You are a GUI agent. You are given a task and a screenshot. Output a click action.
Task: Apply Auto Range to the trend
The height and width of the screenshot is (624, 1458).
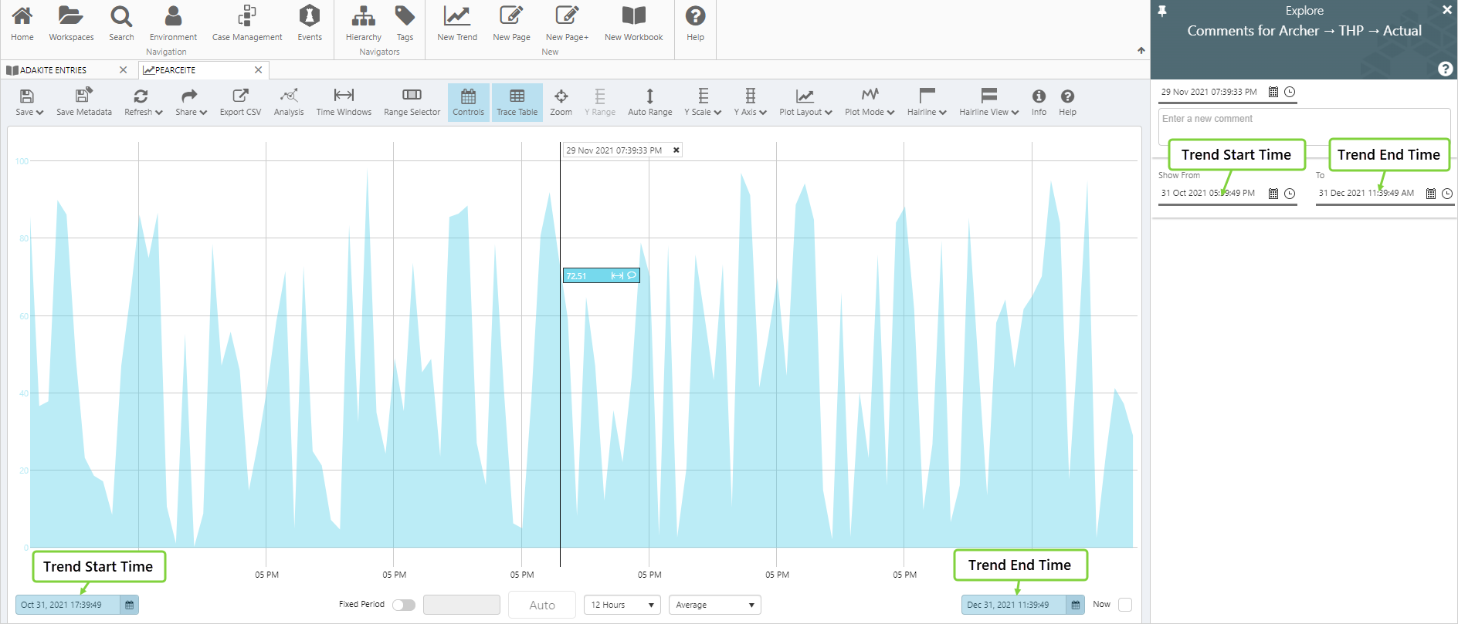click(649, 102)
